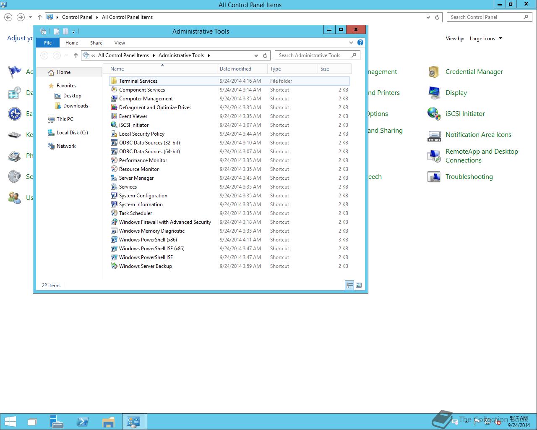Open recent locations dropdown in Control Panel
The image size is (537, 430).
[x=30, y=17]
